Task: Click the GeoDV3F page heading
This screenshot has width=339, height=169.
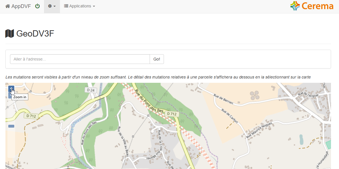Action: point(35,34)
